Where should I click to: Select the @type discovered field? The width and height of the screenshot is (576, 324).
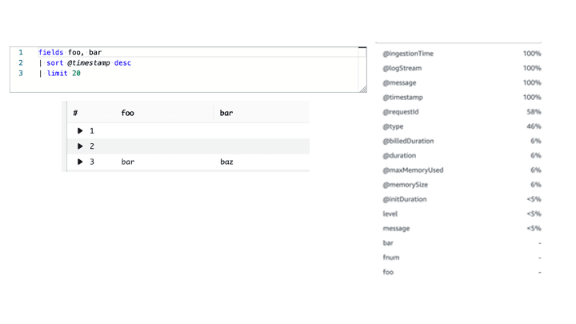[393, 126]
